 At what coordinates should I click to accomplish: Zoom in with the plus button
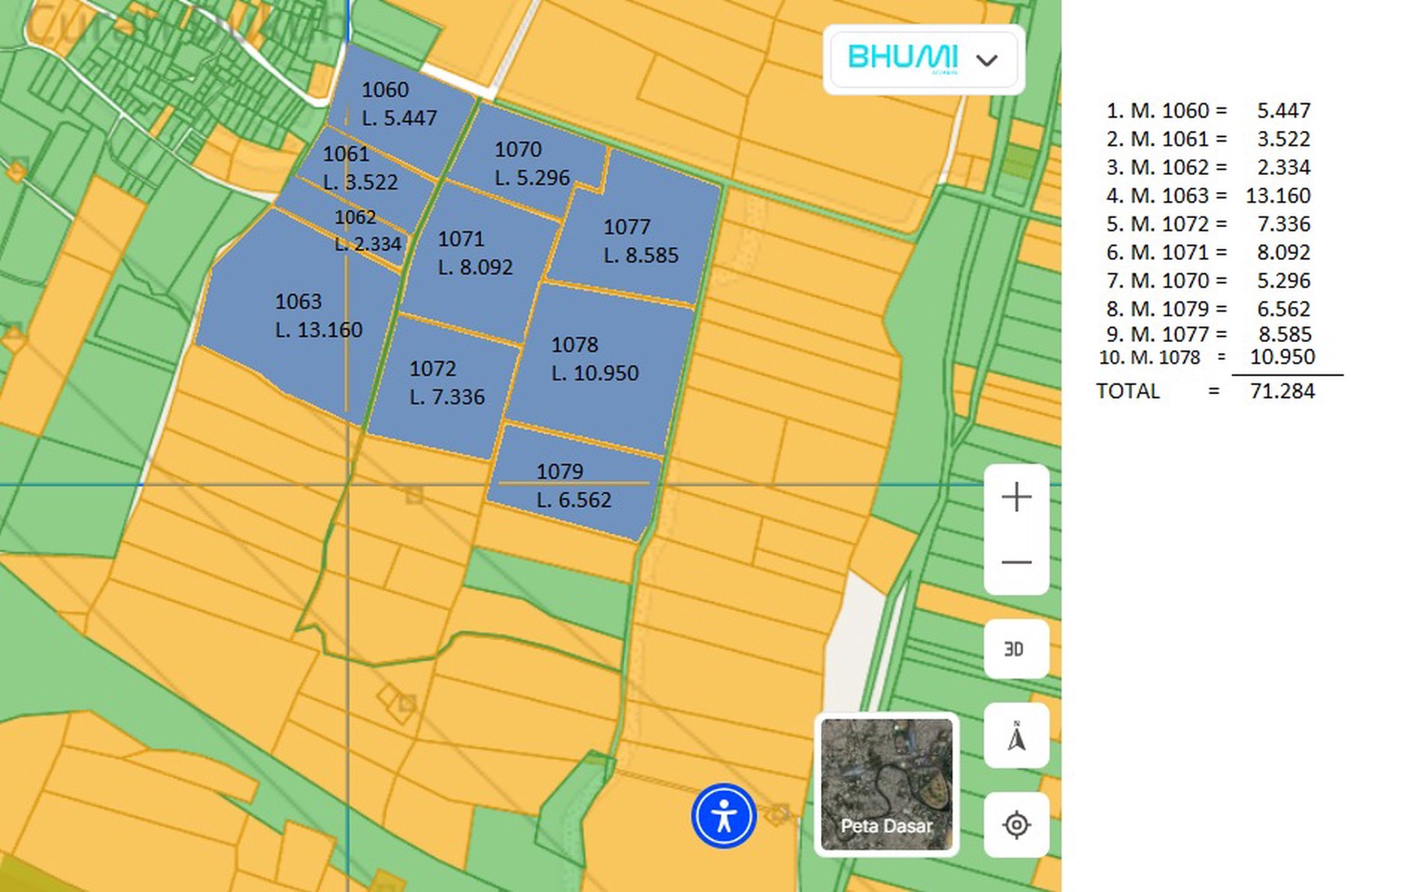1016,496
